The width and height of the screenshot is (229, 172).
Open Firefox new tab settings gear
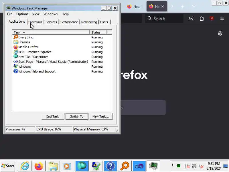[220, 33]
